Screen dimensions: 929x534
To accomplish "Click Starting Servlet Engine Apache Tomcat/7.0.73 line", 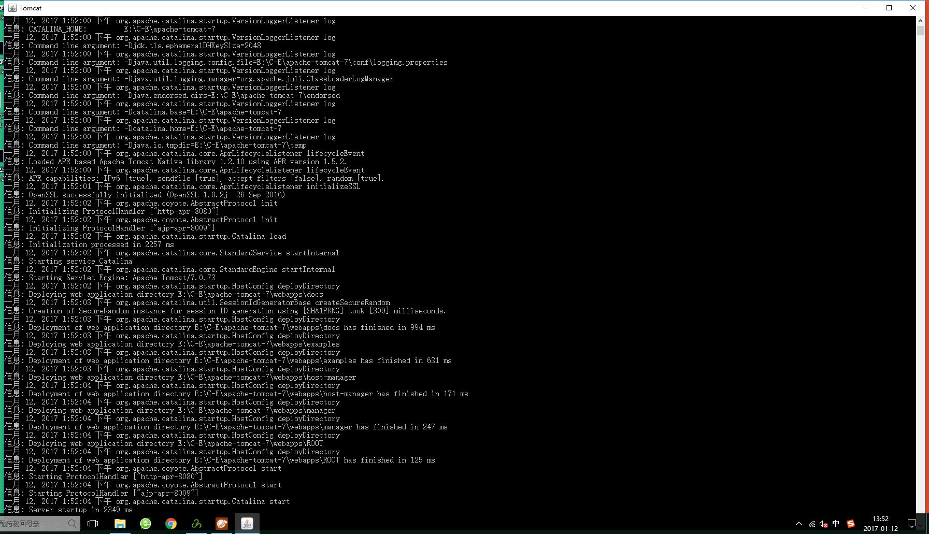I will point(110,278).
